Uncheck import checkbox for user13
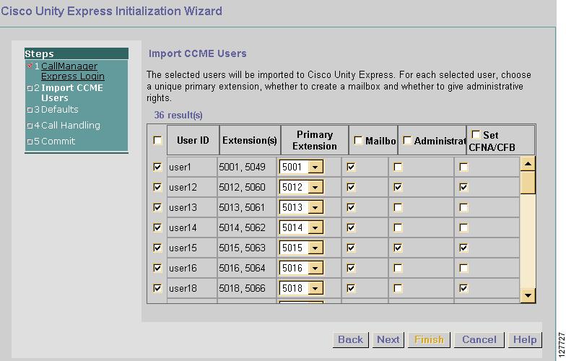Viewport: 566px width, 361px height. pos(157,207)
